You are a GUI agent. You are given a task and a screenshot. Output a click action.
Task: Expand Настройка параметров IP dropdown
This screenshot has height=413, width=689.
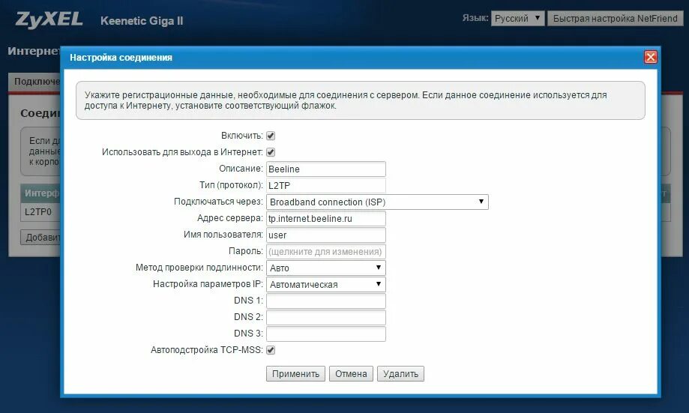(325, 285)
